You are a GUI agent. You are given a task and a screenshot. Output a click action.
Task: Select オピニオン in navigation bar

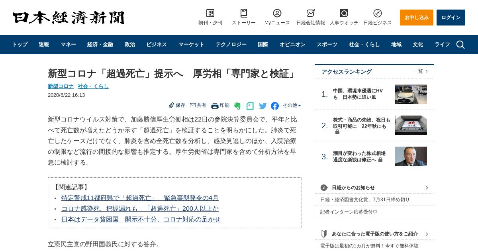click(292, 45)
